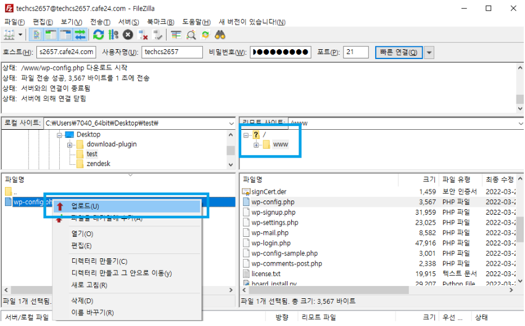Viewport: 525px width, 326px height.
Task: Click the 포트 port field
Action: (x=356, y=52)
